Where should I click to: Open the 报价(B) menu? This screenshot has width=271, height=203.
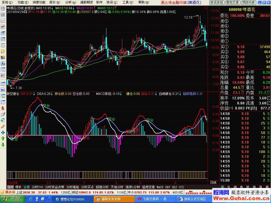55,2
